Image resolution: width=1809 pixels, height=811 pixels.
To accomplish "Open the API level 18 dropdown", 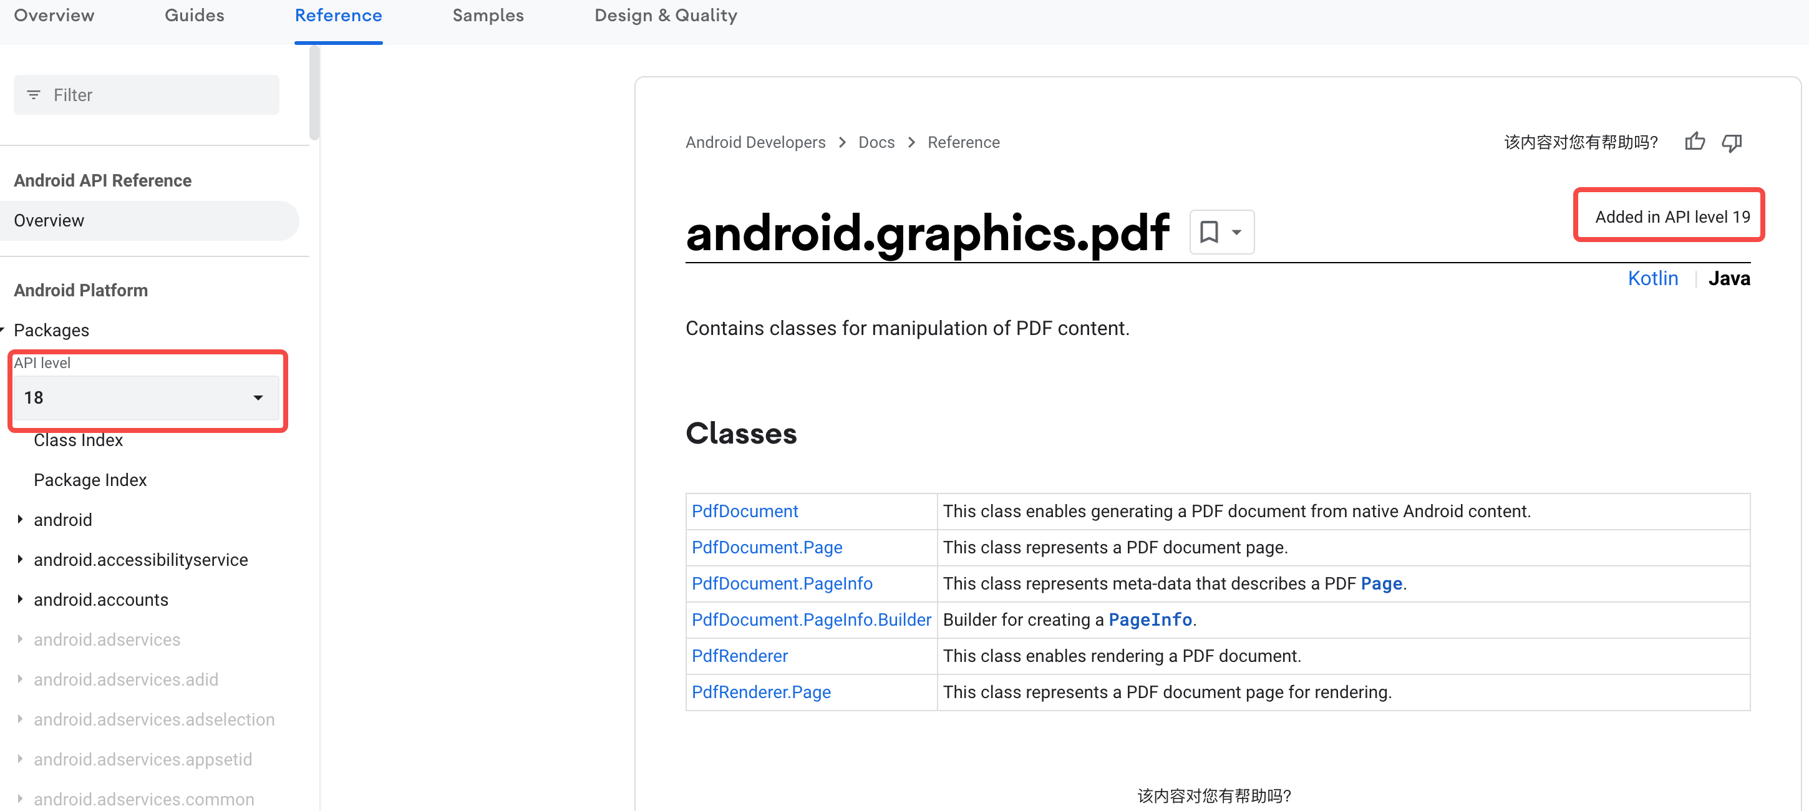I will click(146, 397).
